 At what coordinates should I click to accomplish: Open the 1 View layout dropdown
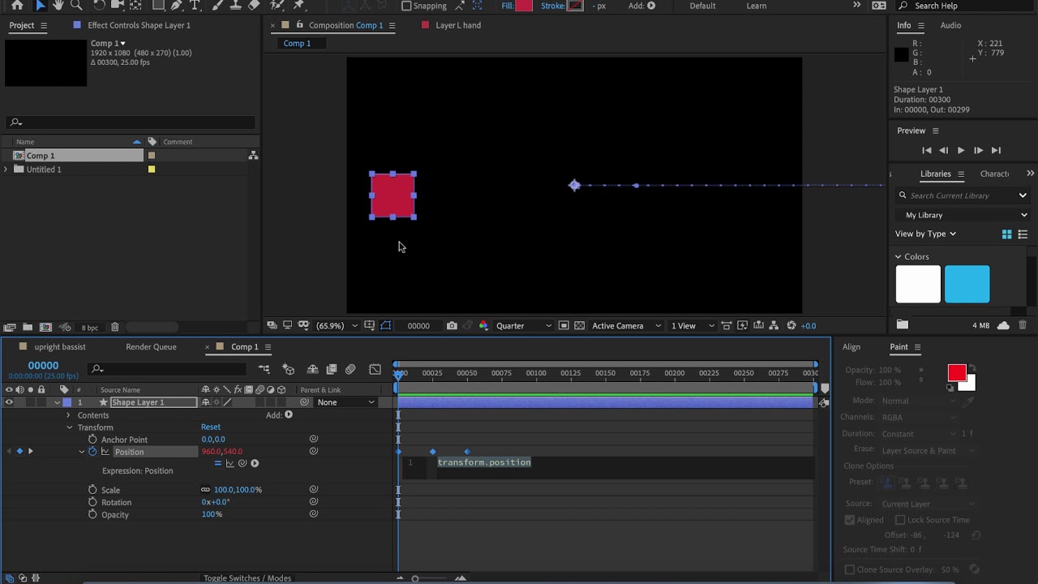[693, 326]
